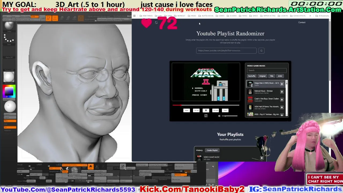Screen dimensions: 343x193
Task: Sort playlist by Artist
Action: (x=280, y=76)
